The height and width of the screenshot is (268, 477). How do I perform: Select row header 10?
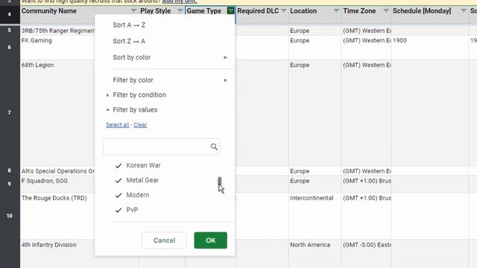(10, 216)
